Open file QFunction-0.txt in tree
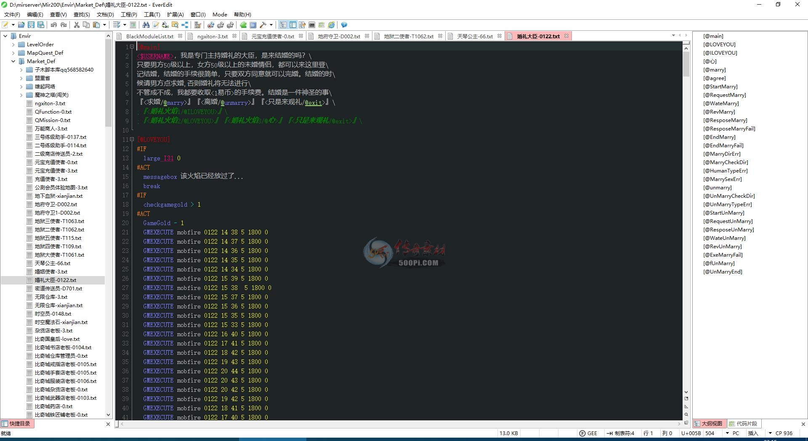This screenshot has width=808, height=441. 53,112
